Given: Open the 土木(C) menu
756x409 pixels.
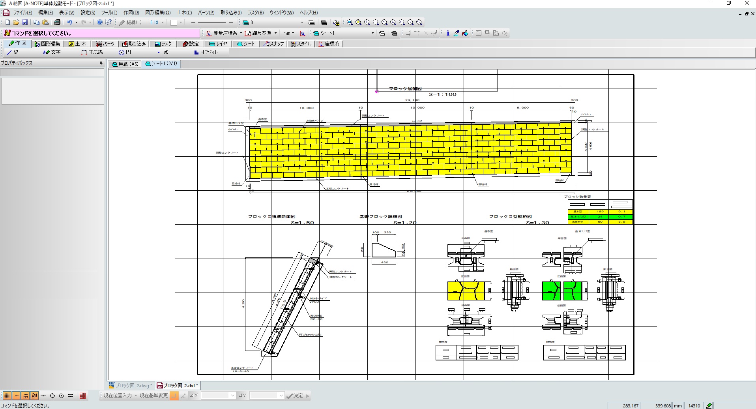Looking at the screenshot, I should pyautogui.click(x=184, y=13).
